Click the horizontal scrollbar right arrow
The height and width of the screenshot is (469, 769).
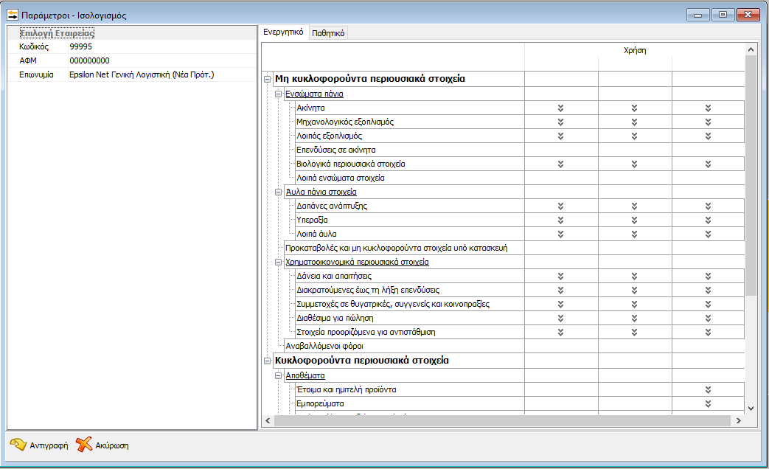tap(738, 421)
